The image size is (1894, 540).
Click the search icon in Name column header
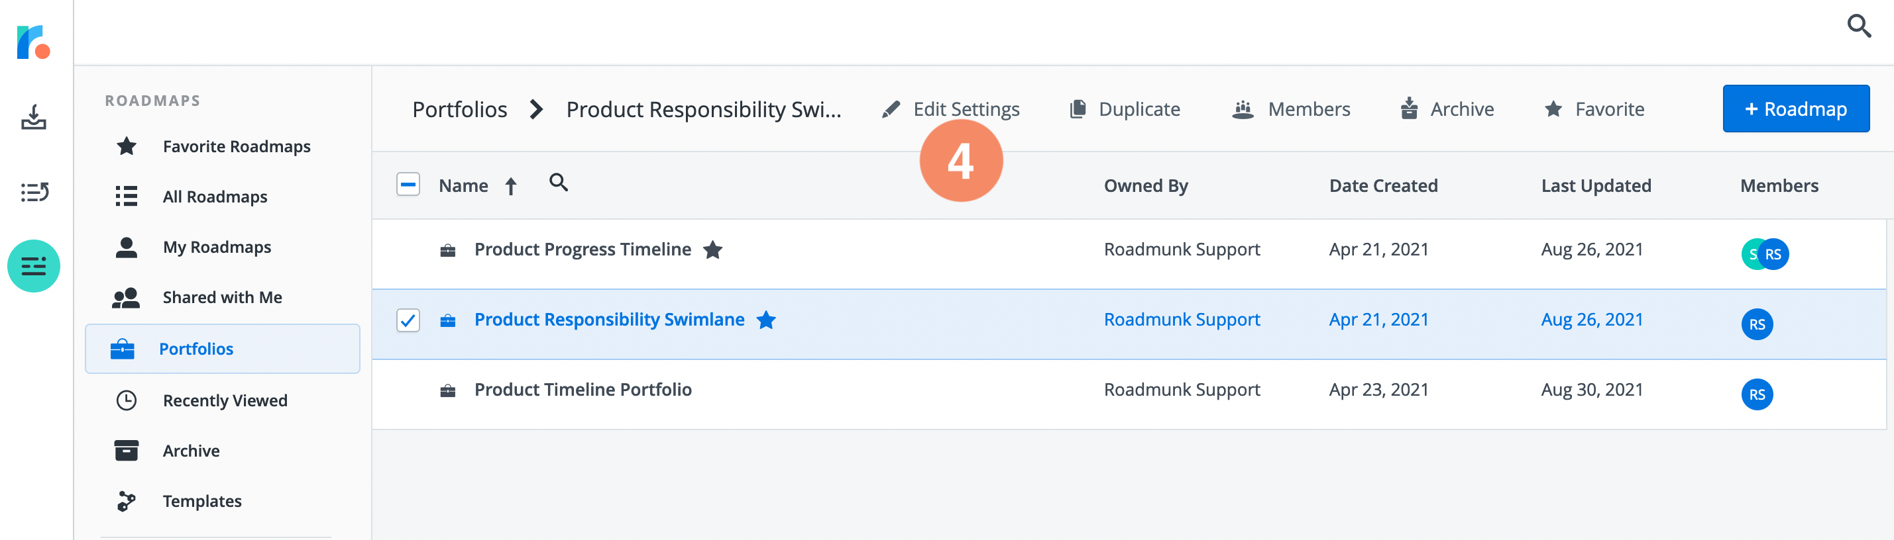(x=559, y=182)
